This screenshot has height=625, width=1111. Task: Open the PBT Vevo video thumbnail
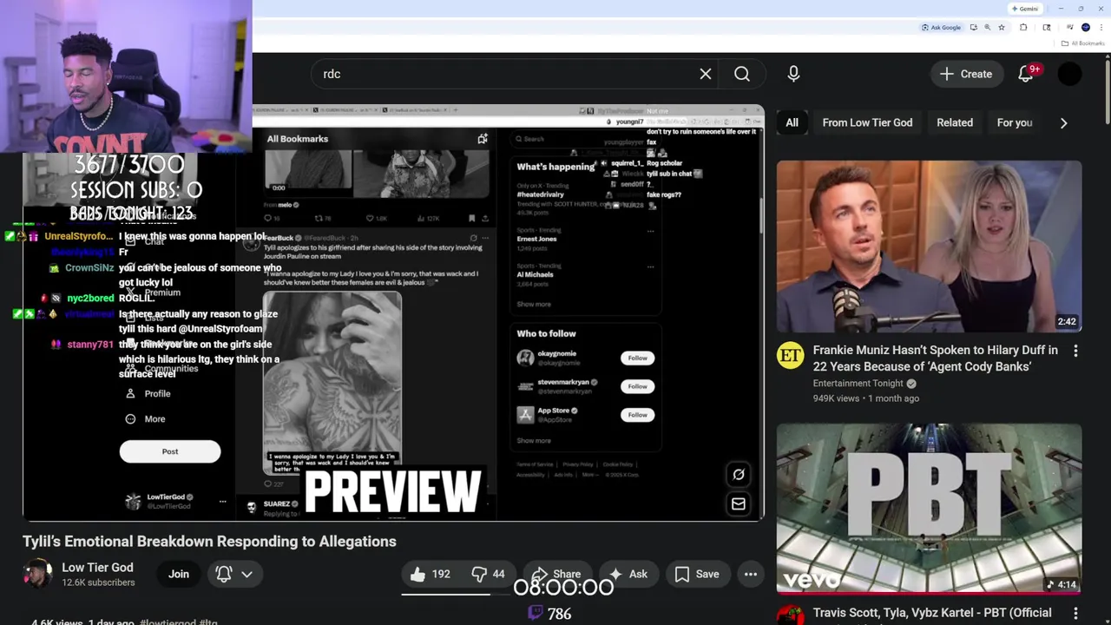pos(929,509)
